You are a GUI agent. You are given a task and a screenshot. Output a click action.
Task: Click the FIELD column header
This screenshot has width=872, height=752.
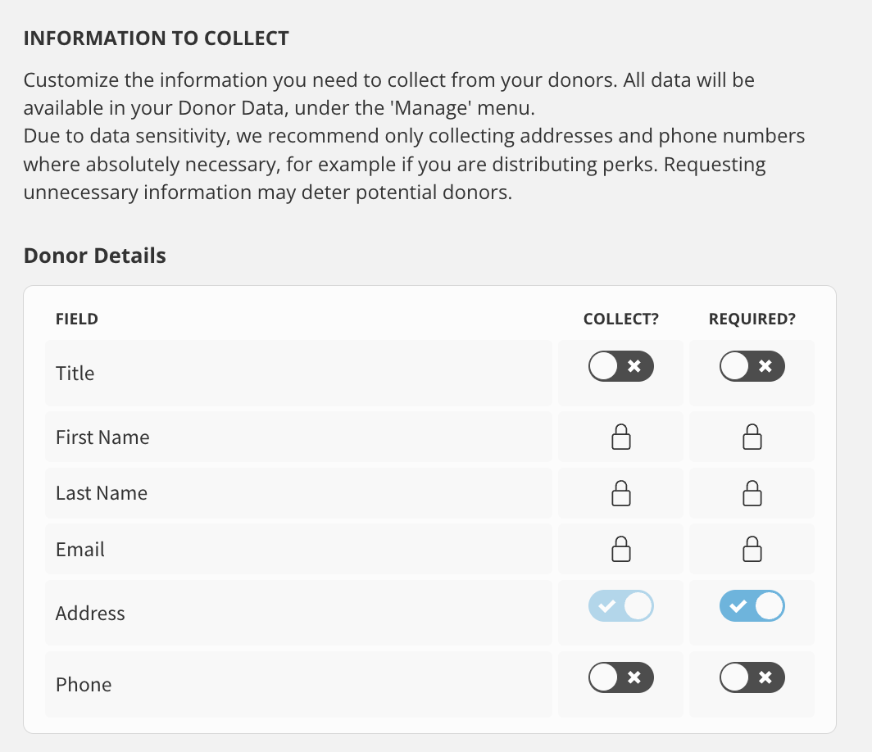tap(77, 319)
